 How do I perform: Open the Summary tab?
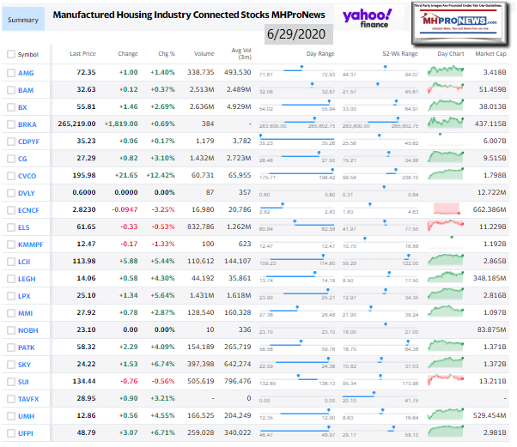22,17
